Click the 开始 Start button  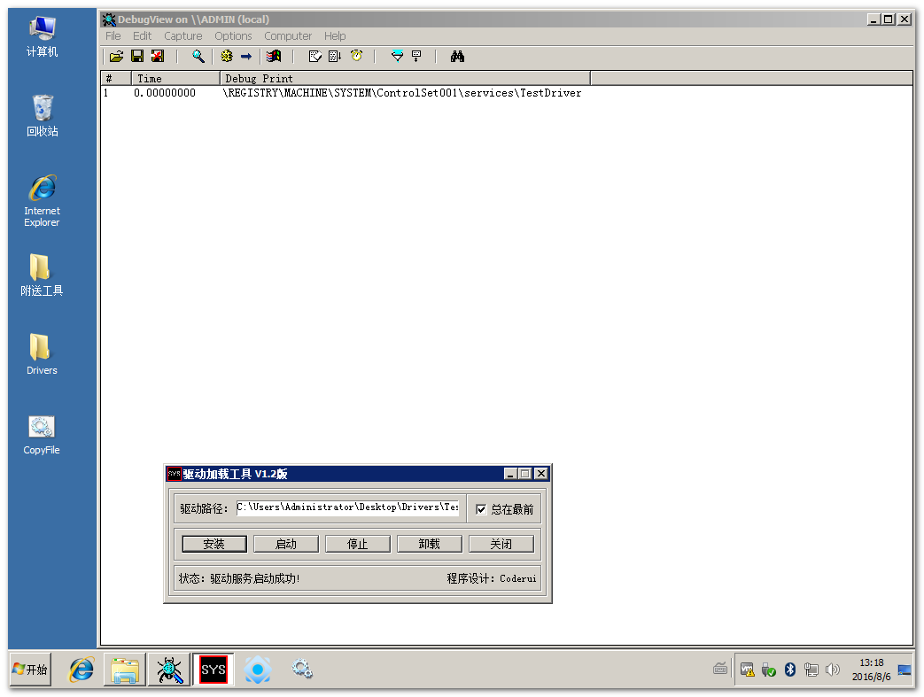pyautogui.click(x=31, y=670)
